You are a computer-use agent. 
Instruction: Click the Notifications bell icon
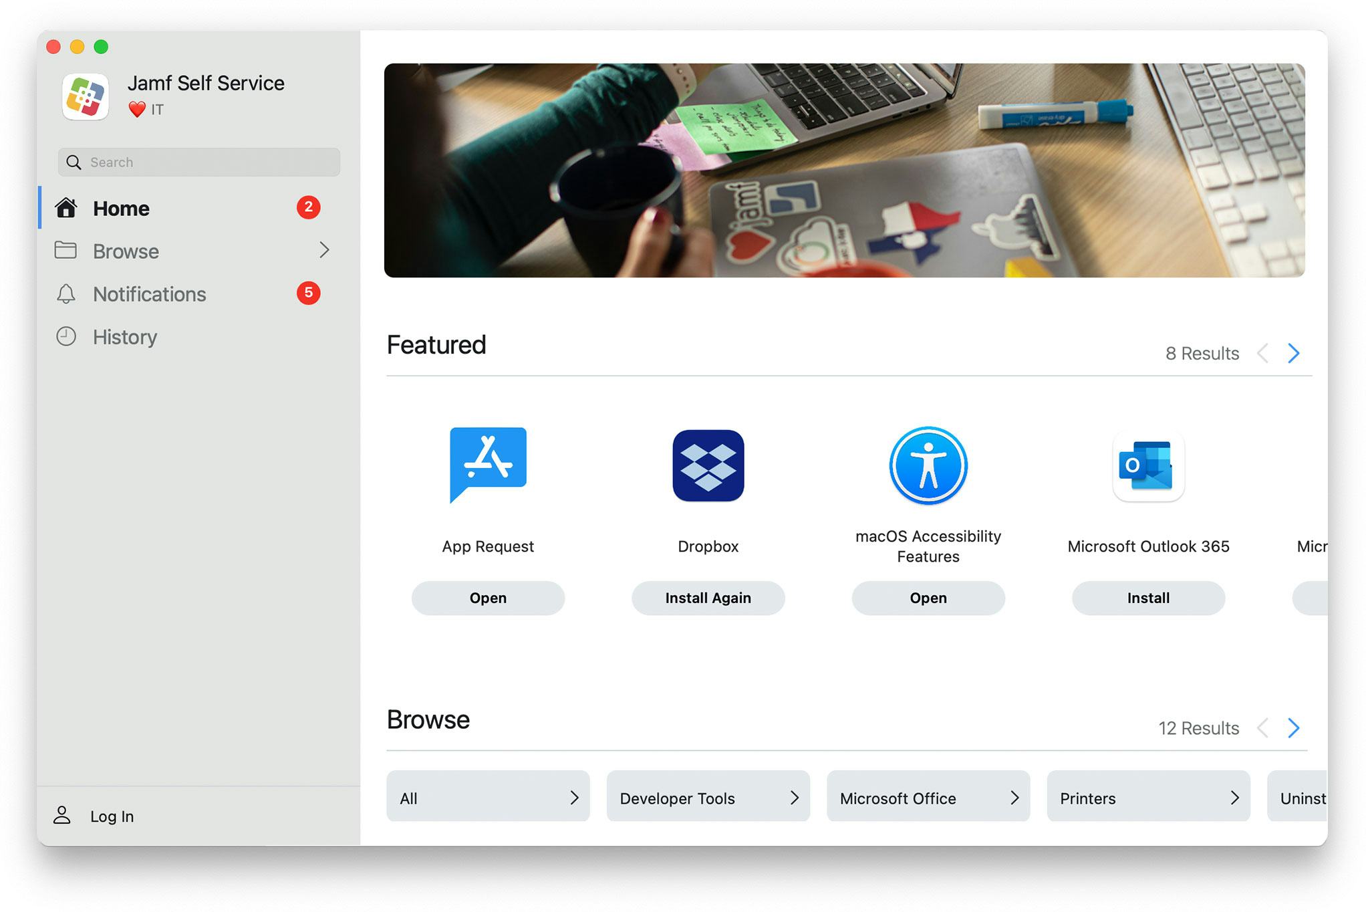pyautogui.click(x=66, y=294)
